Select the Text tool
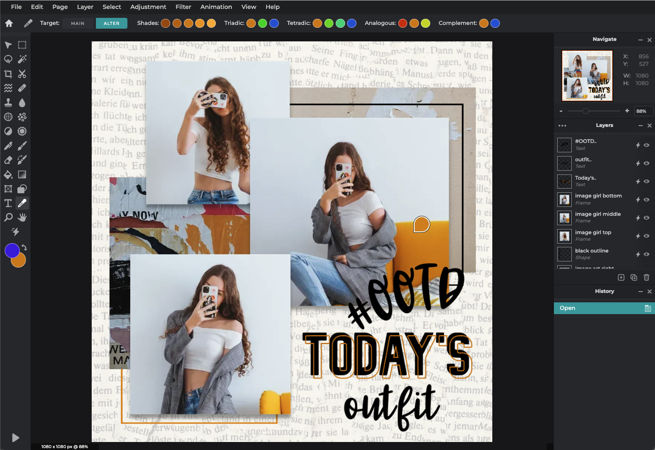Image resolution: width=655 pixels, height=450 pixels. (x=8, y=203)
